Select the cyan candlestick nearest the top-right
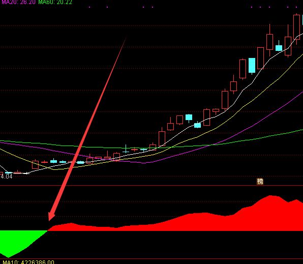This screenshot has height=264, width=303. [x=279, y=48]
